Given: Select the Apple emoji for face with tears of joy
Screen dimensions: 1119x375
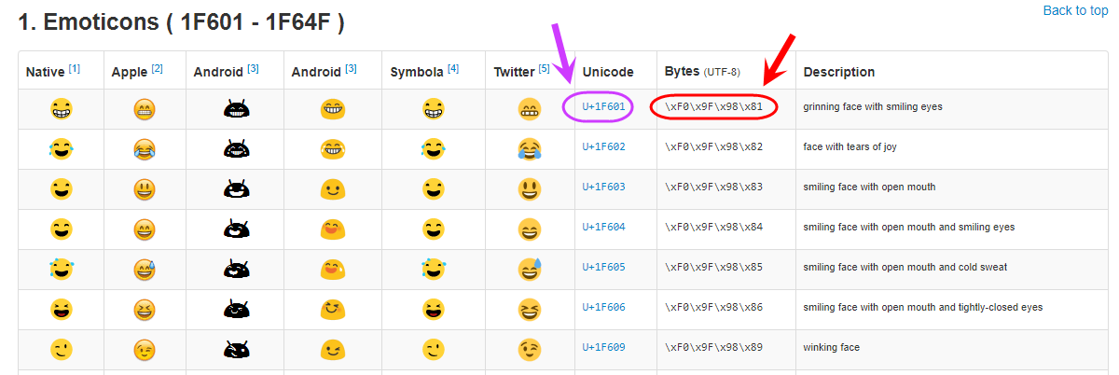Looking at the screenshot, I should (x=145, y=149).
